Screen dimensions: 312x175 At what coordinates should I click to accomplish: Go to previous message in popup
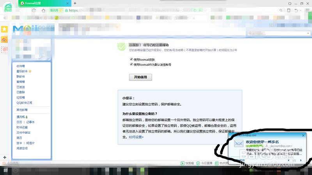tap(289, 160)
